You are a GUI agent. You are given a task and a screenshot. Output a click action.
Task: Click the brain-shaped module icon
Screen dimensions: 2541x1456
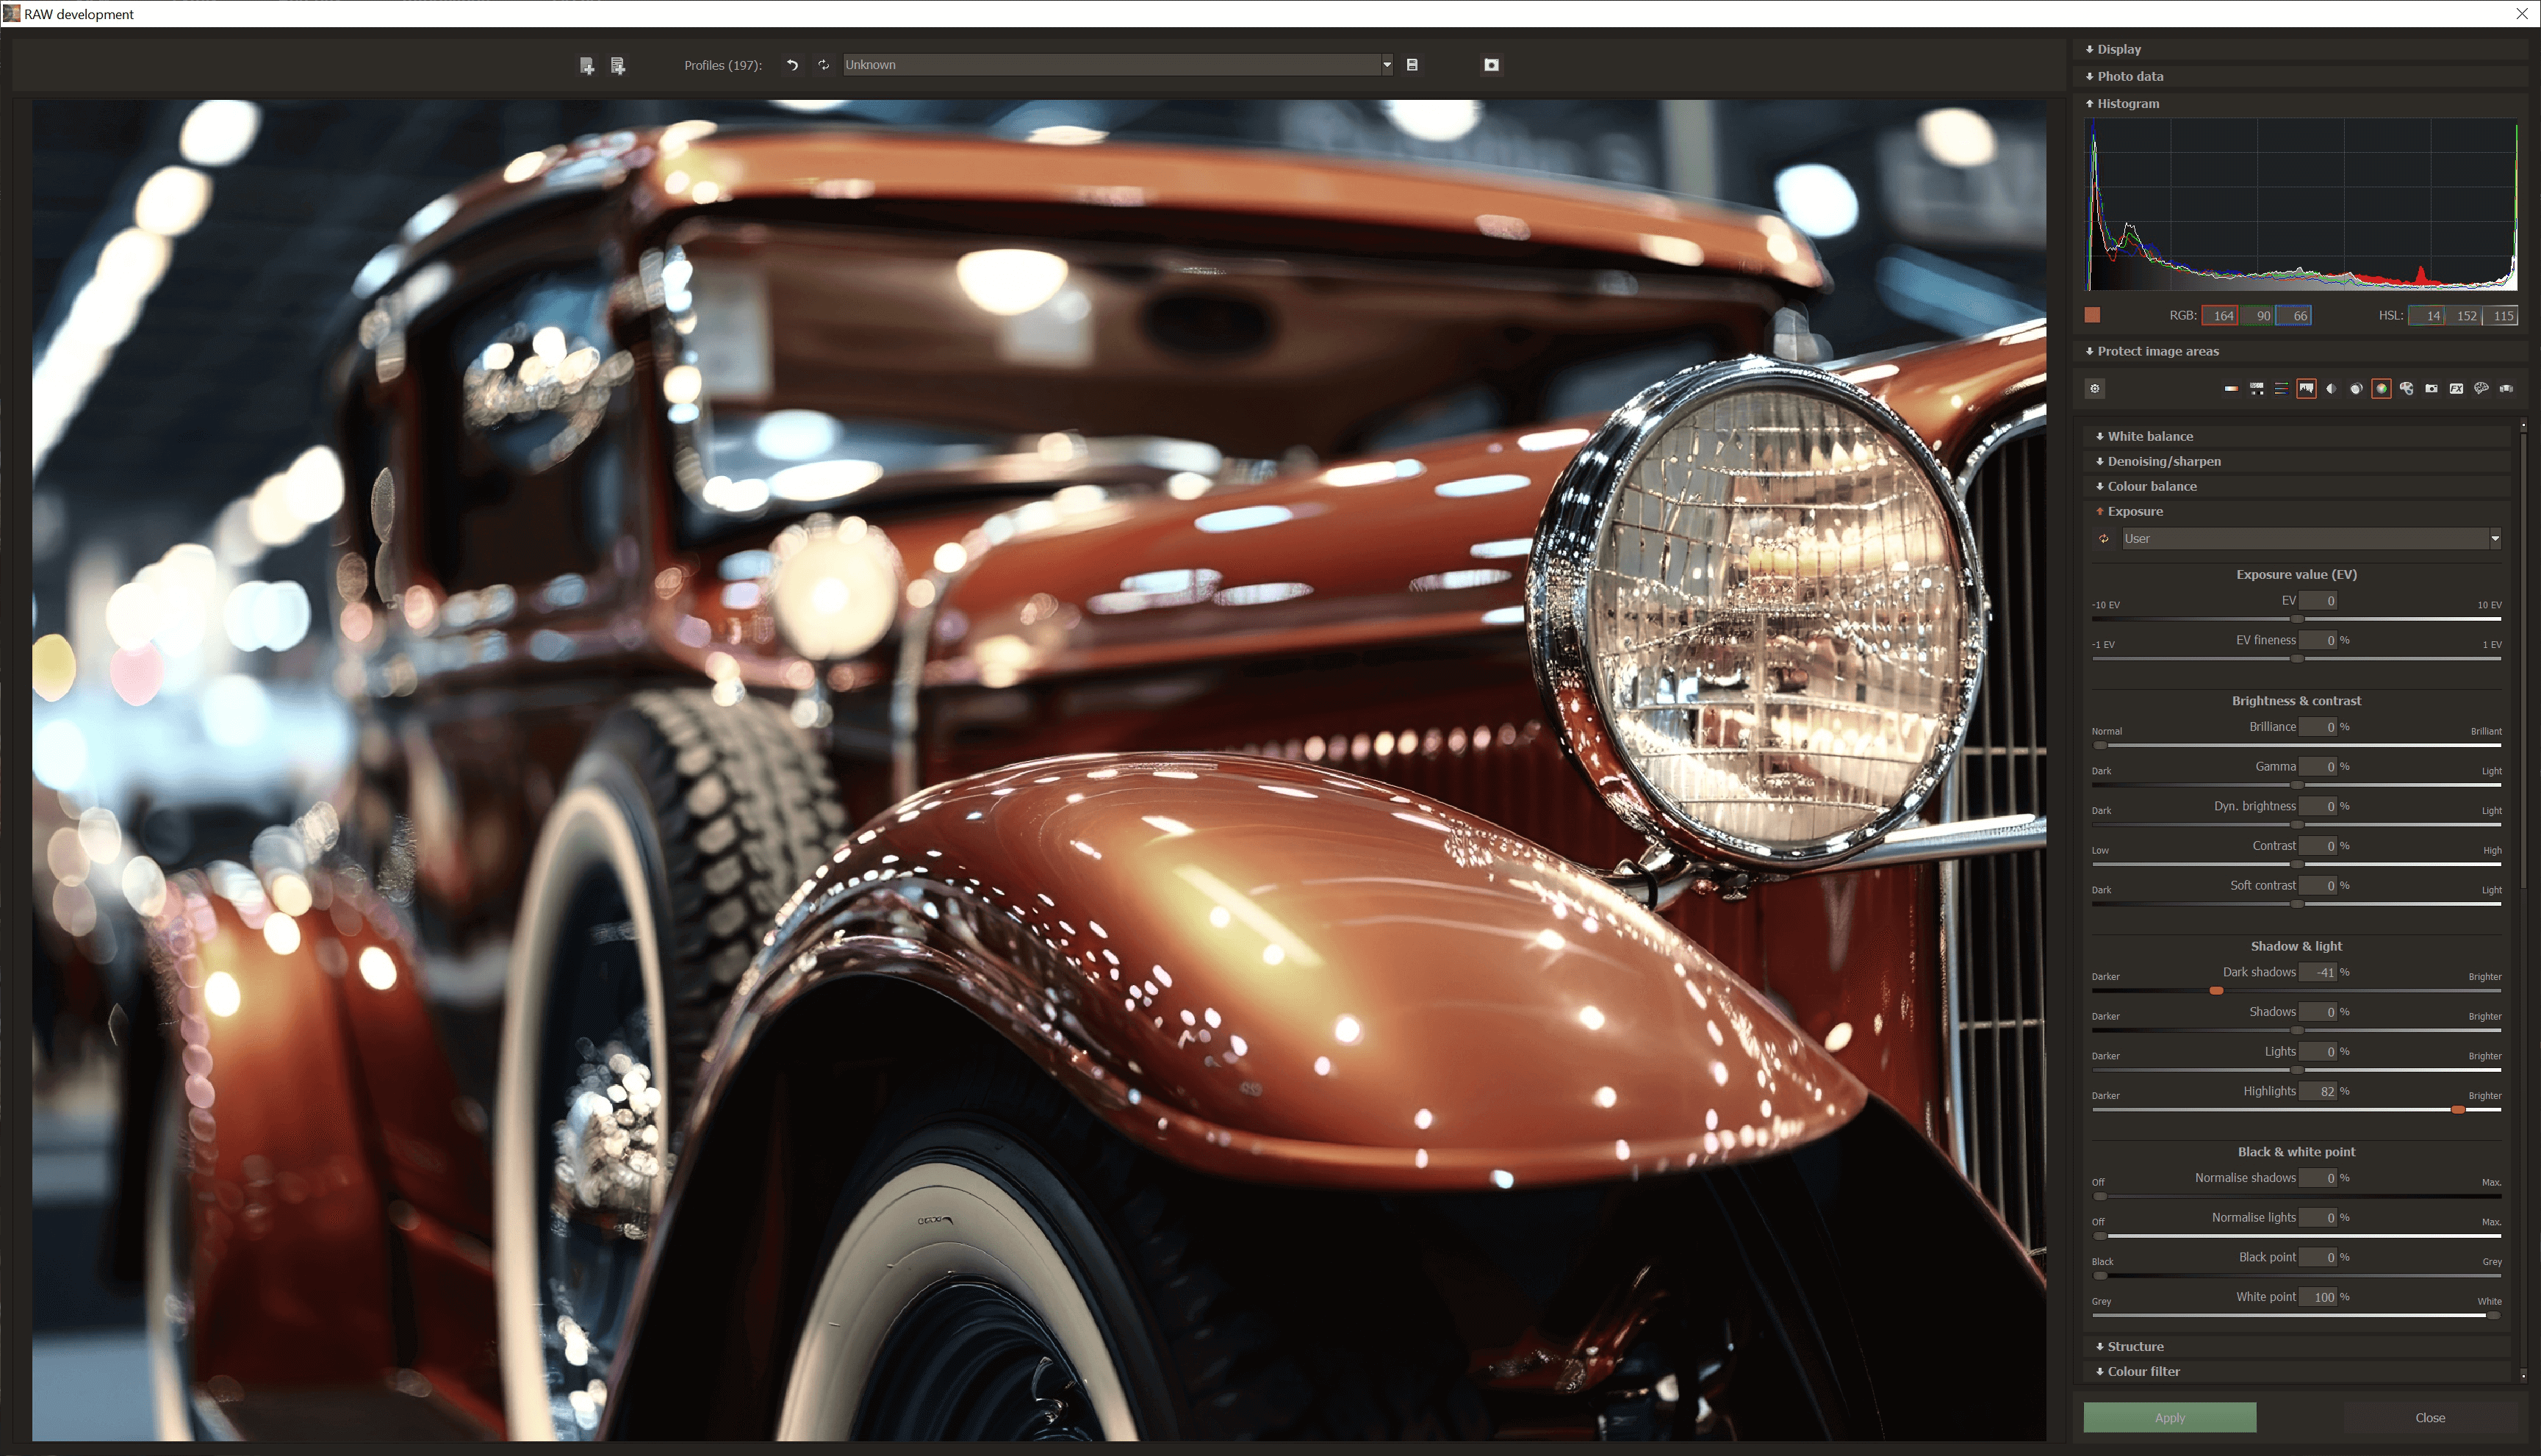tap(2481, 389)
